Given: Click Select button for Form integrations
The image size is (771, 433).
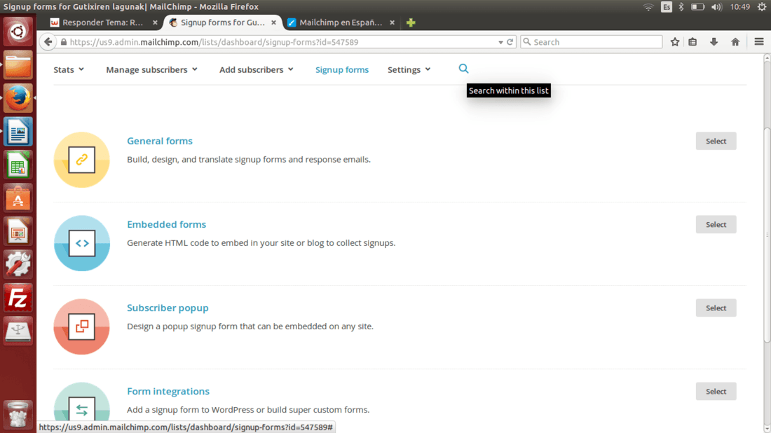Looking at the screenshot, I should click(716, 392).
